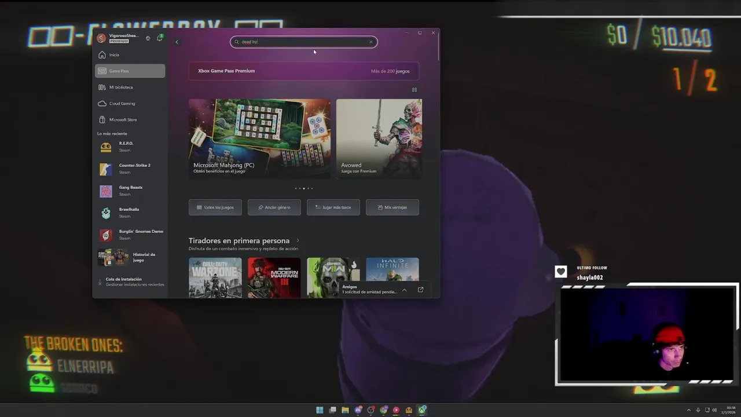Open Gang Beasts from recents
This screenshot has height=417, width=741.
coord(130,191)
